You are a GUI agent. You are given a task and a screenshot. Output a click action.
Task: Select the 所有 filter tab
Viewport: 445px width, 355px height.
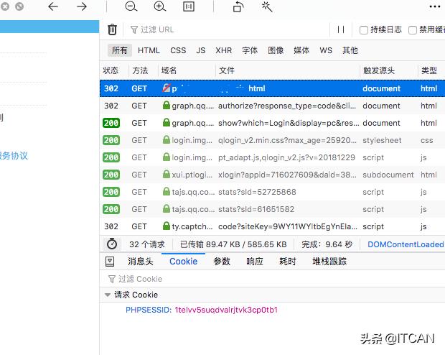(x=120, y=50)
